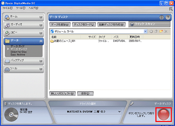Open the volume label dropdown arrow
This screenshot has width=175, height=126.
pyautogui.click(x=145, y=31)
